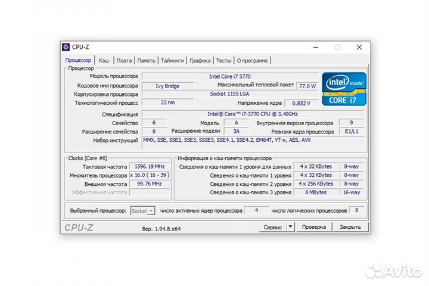The image size is (429, 286).
Task: Select the multiplier x 16.0 (16 - 39) value
Action: click(150, 175)
